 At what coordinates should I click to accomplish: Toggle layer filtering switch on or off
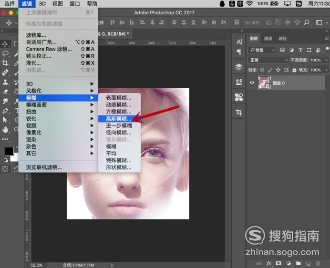pos(327,50)
